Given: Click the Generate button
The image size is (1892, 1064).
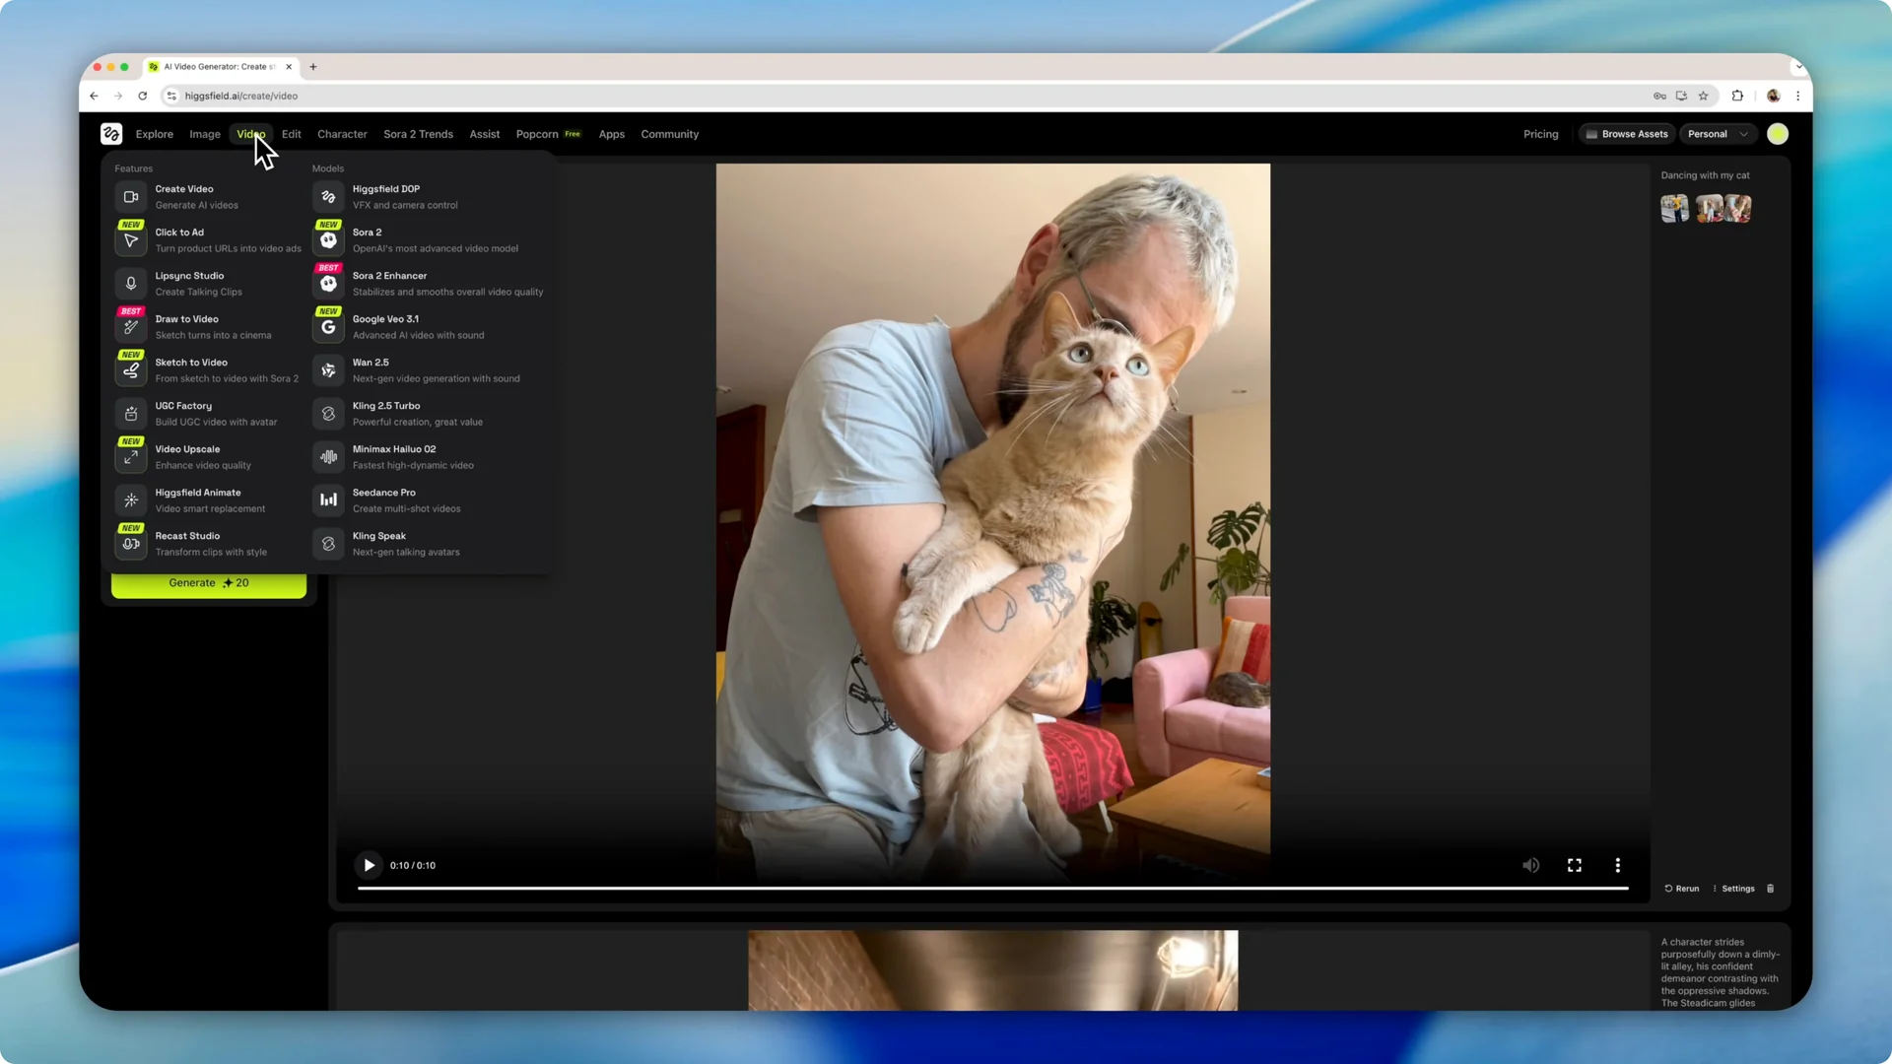Looking at the screenshot, I should tap(208, 582).
